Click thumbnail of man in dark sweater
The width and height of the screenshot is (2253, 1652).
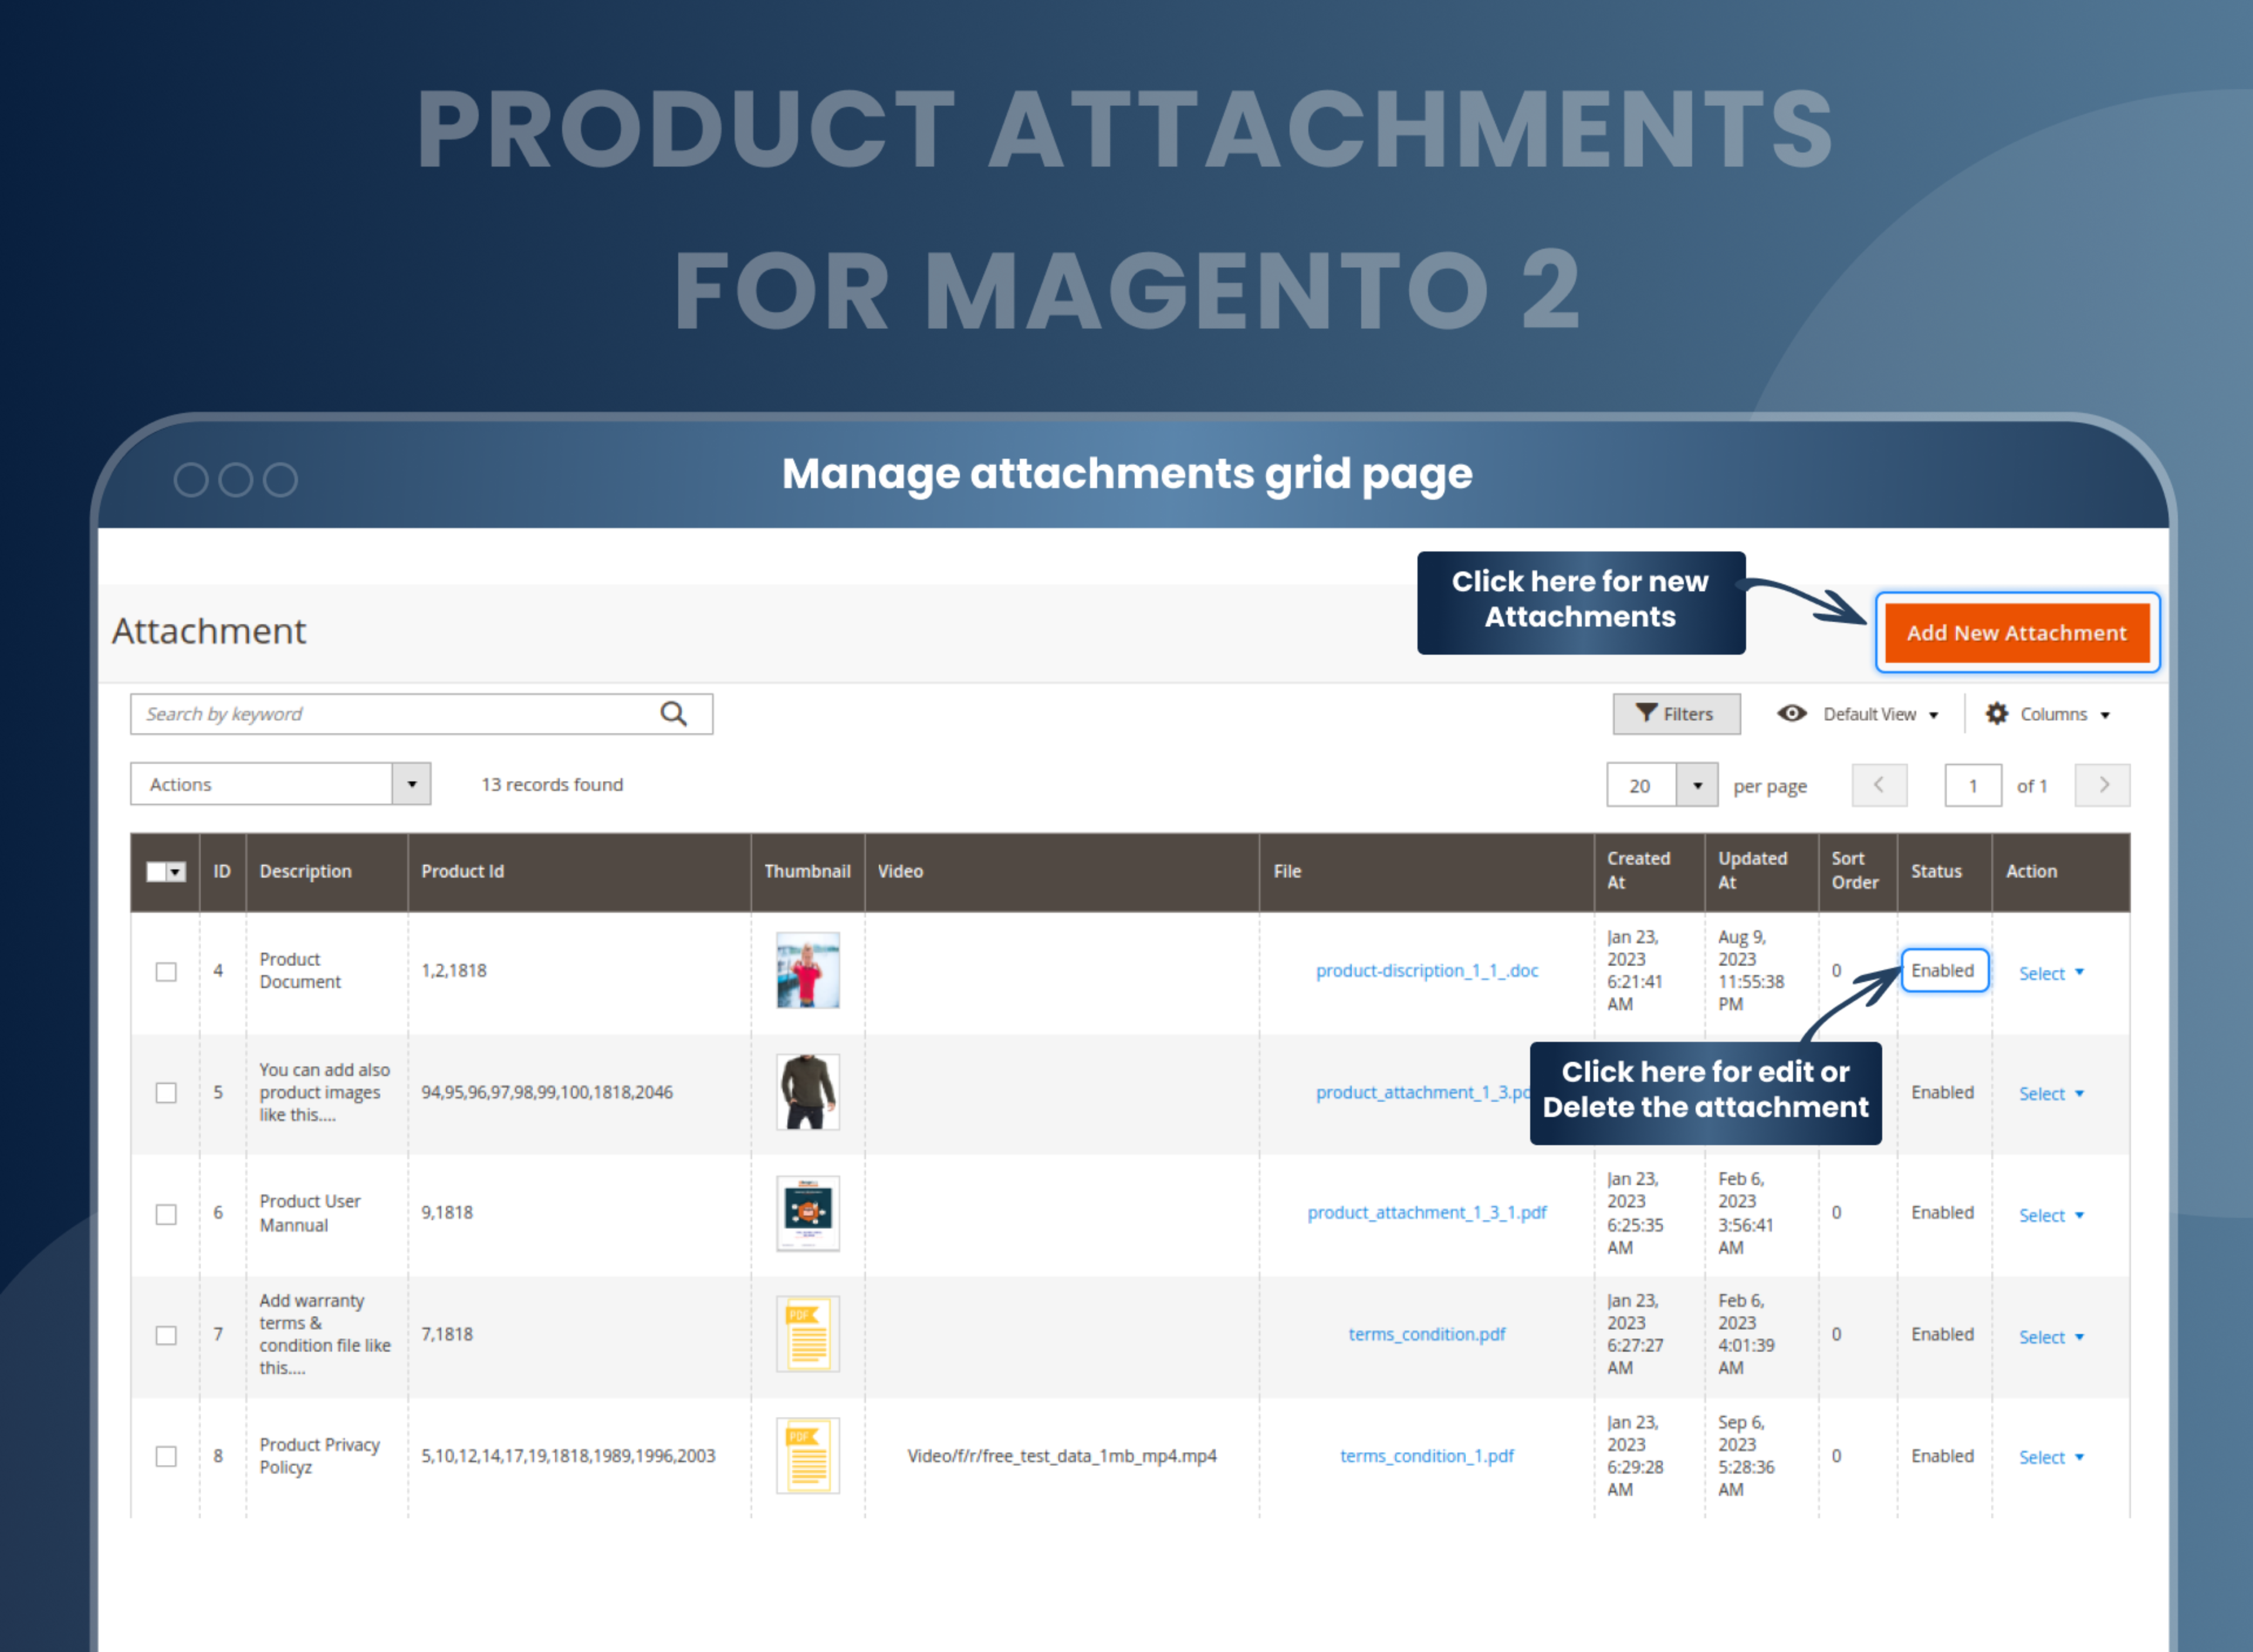coord(808,1092)
